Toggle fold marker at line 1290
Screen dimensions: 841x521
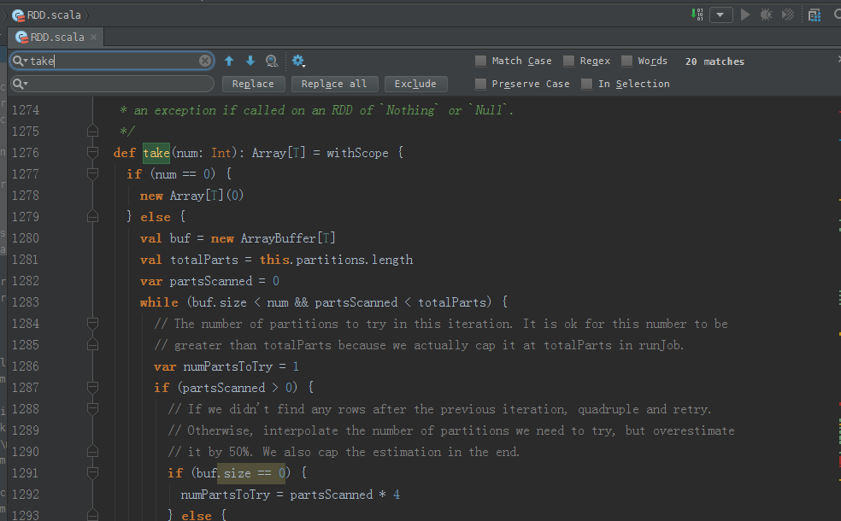click(x=93, y=451)
